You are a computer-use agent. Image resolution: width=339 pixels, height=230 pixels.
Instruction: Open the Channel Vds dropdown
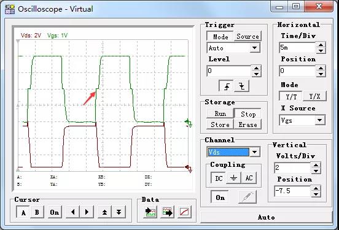254,152
